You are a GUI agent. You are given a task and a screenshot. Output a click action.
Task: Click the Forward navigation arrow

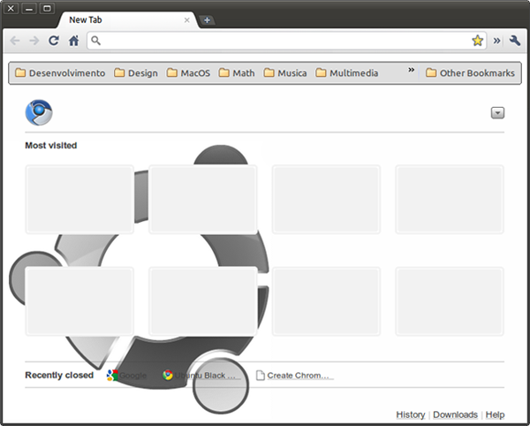pyautogui.click(x=34, y=41)
